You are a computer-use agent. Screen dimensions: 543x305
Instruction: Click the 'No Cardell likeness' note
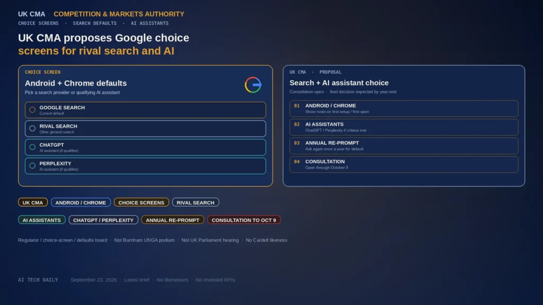click(x=266, y=240)
